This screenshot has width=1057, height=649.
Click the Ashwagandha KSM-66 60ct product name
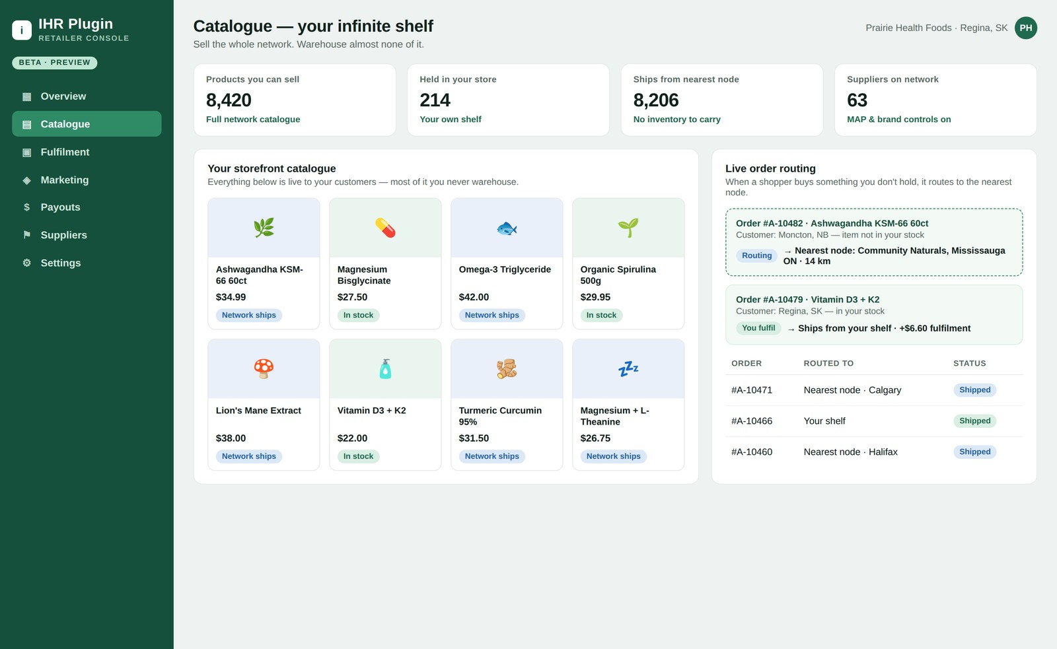coord(260,275)
